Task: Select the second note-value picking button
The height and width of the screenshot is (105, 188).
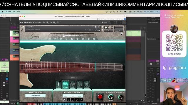Action: pos(73,99)
